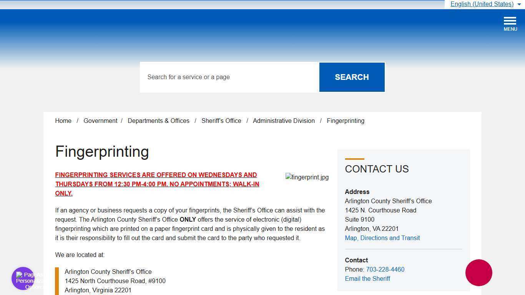Viewport: 525px width, 295px height.
Task: Select Departments & Offices in breadcrumb
Action: click(x=158, y=121)
